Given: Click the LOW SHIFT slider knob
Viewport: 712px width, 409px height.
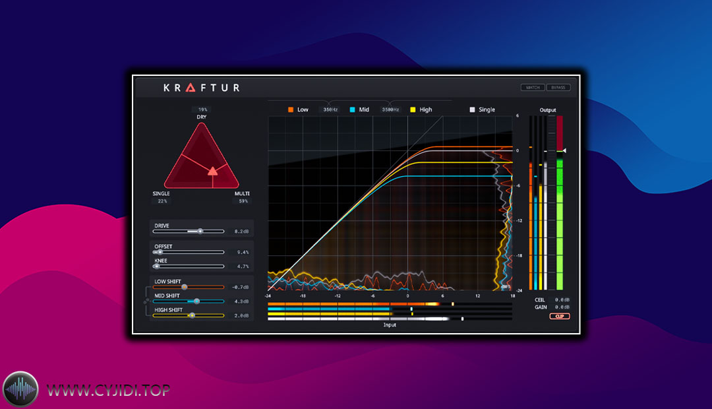Looking at the screenshot, I should click(184, 287).
